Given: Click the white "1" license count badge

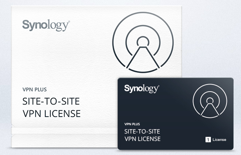Looking at the screenshot, I should [x=208, y=140].
